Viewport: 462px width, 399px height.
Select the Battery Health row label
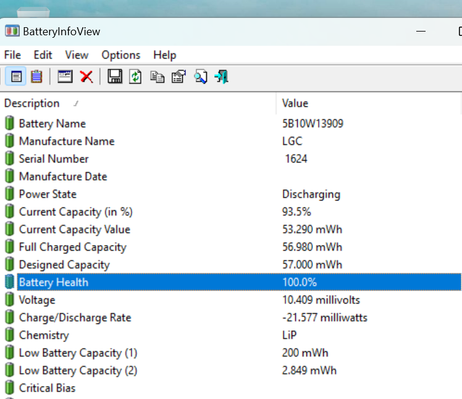click(54, 282)
